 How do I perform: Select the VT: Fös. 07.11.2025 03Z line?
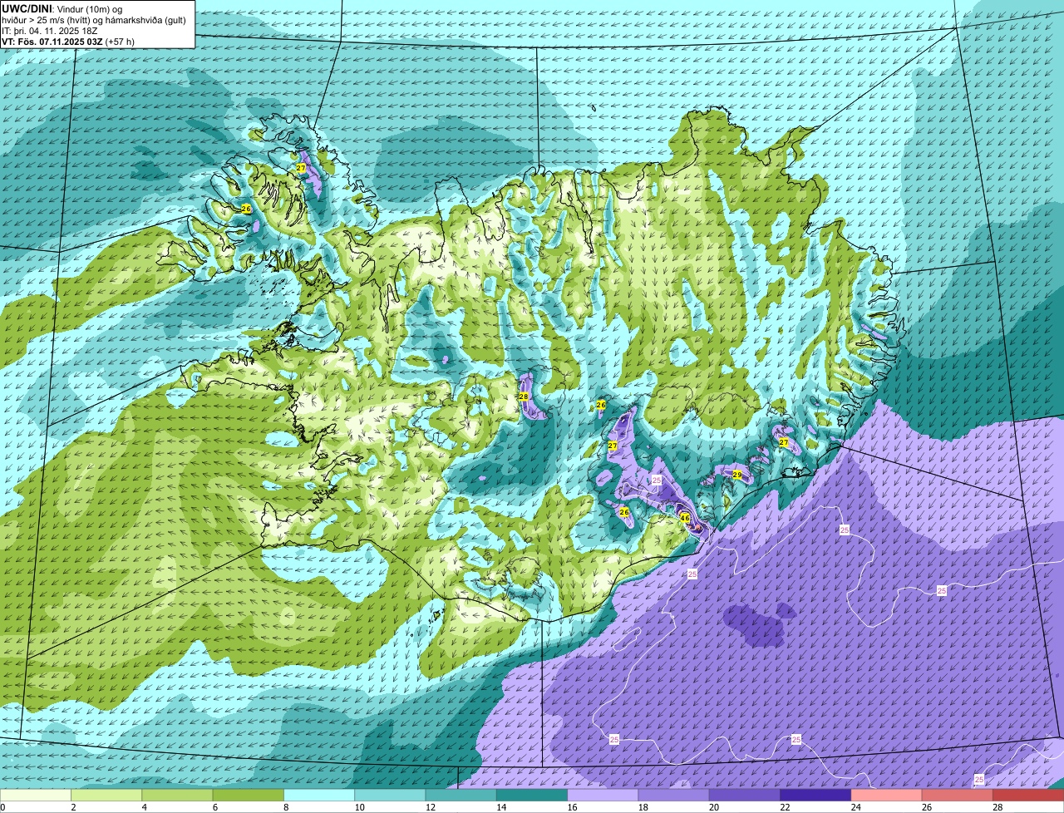click(68, 42)
